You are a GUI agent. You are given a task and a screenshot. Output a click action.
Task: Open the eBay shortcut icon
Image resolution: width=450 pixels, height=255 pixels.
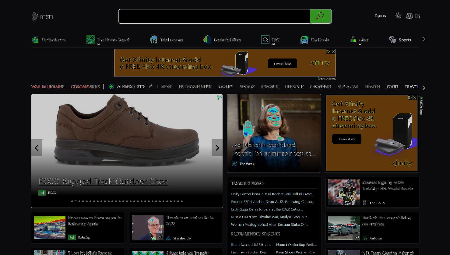(x=353, y=40)
